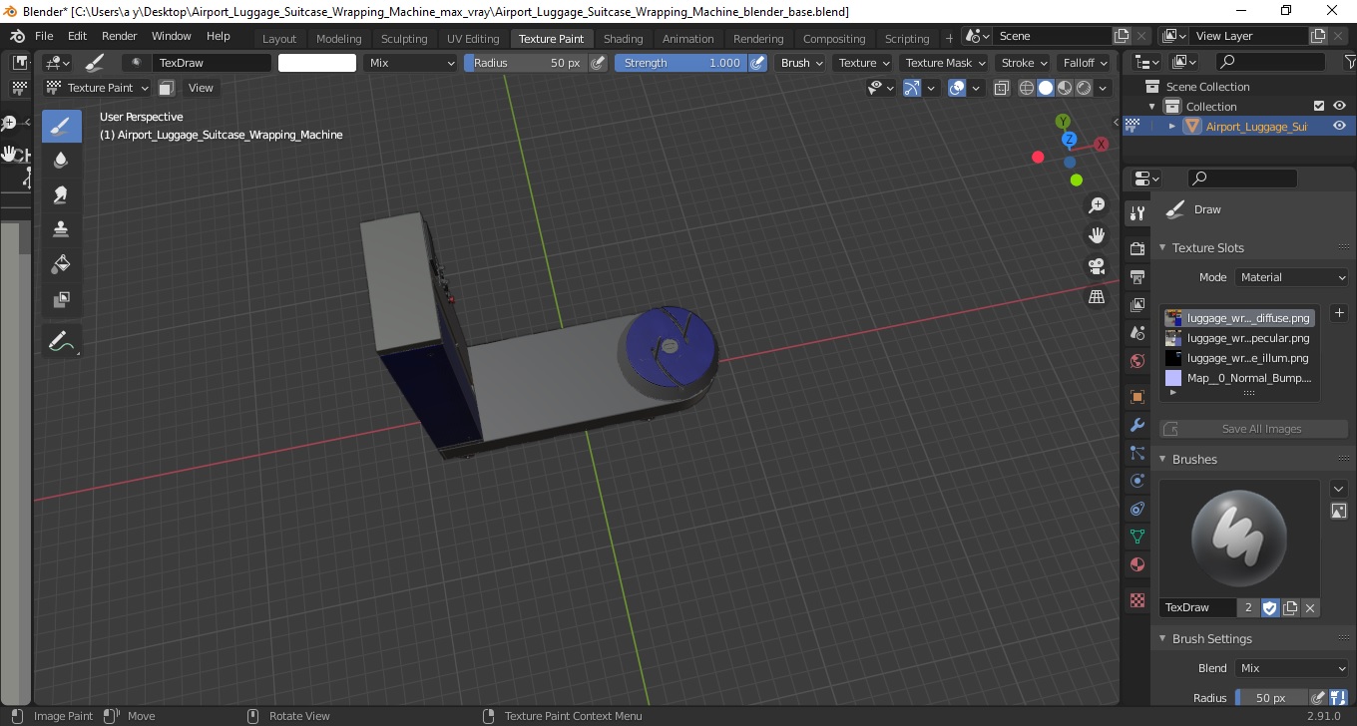Screen dimensions: 1357x726
Task: Click the Strength slider in header
Action: tap(680, 62)
